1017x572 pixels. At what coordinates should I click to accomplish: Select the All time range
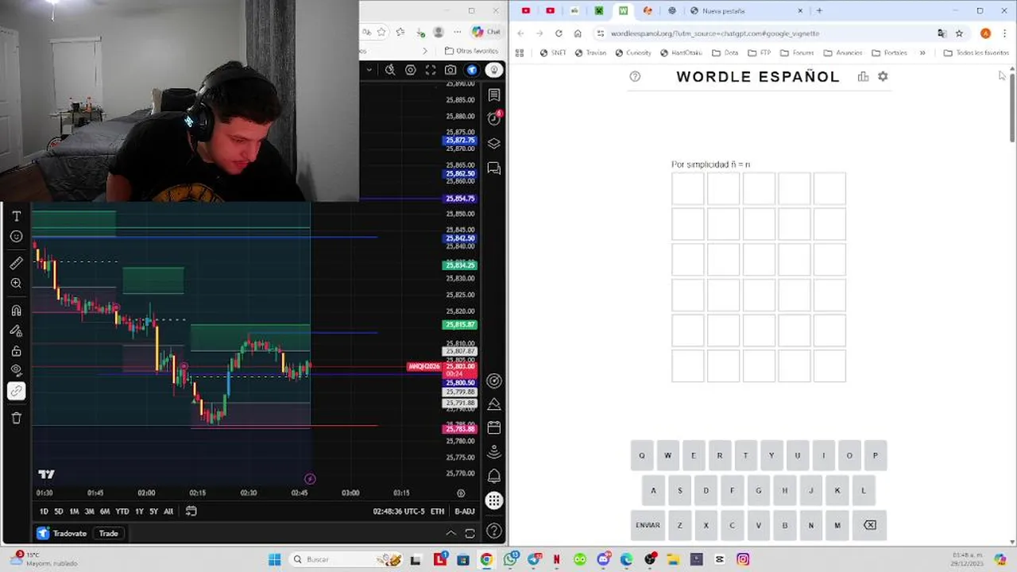(168, 512)
